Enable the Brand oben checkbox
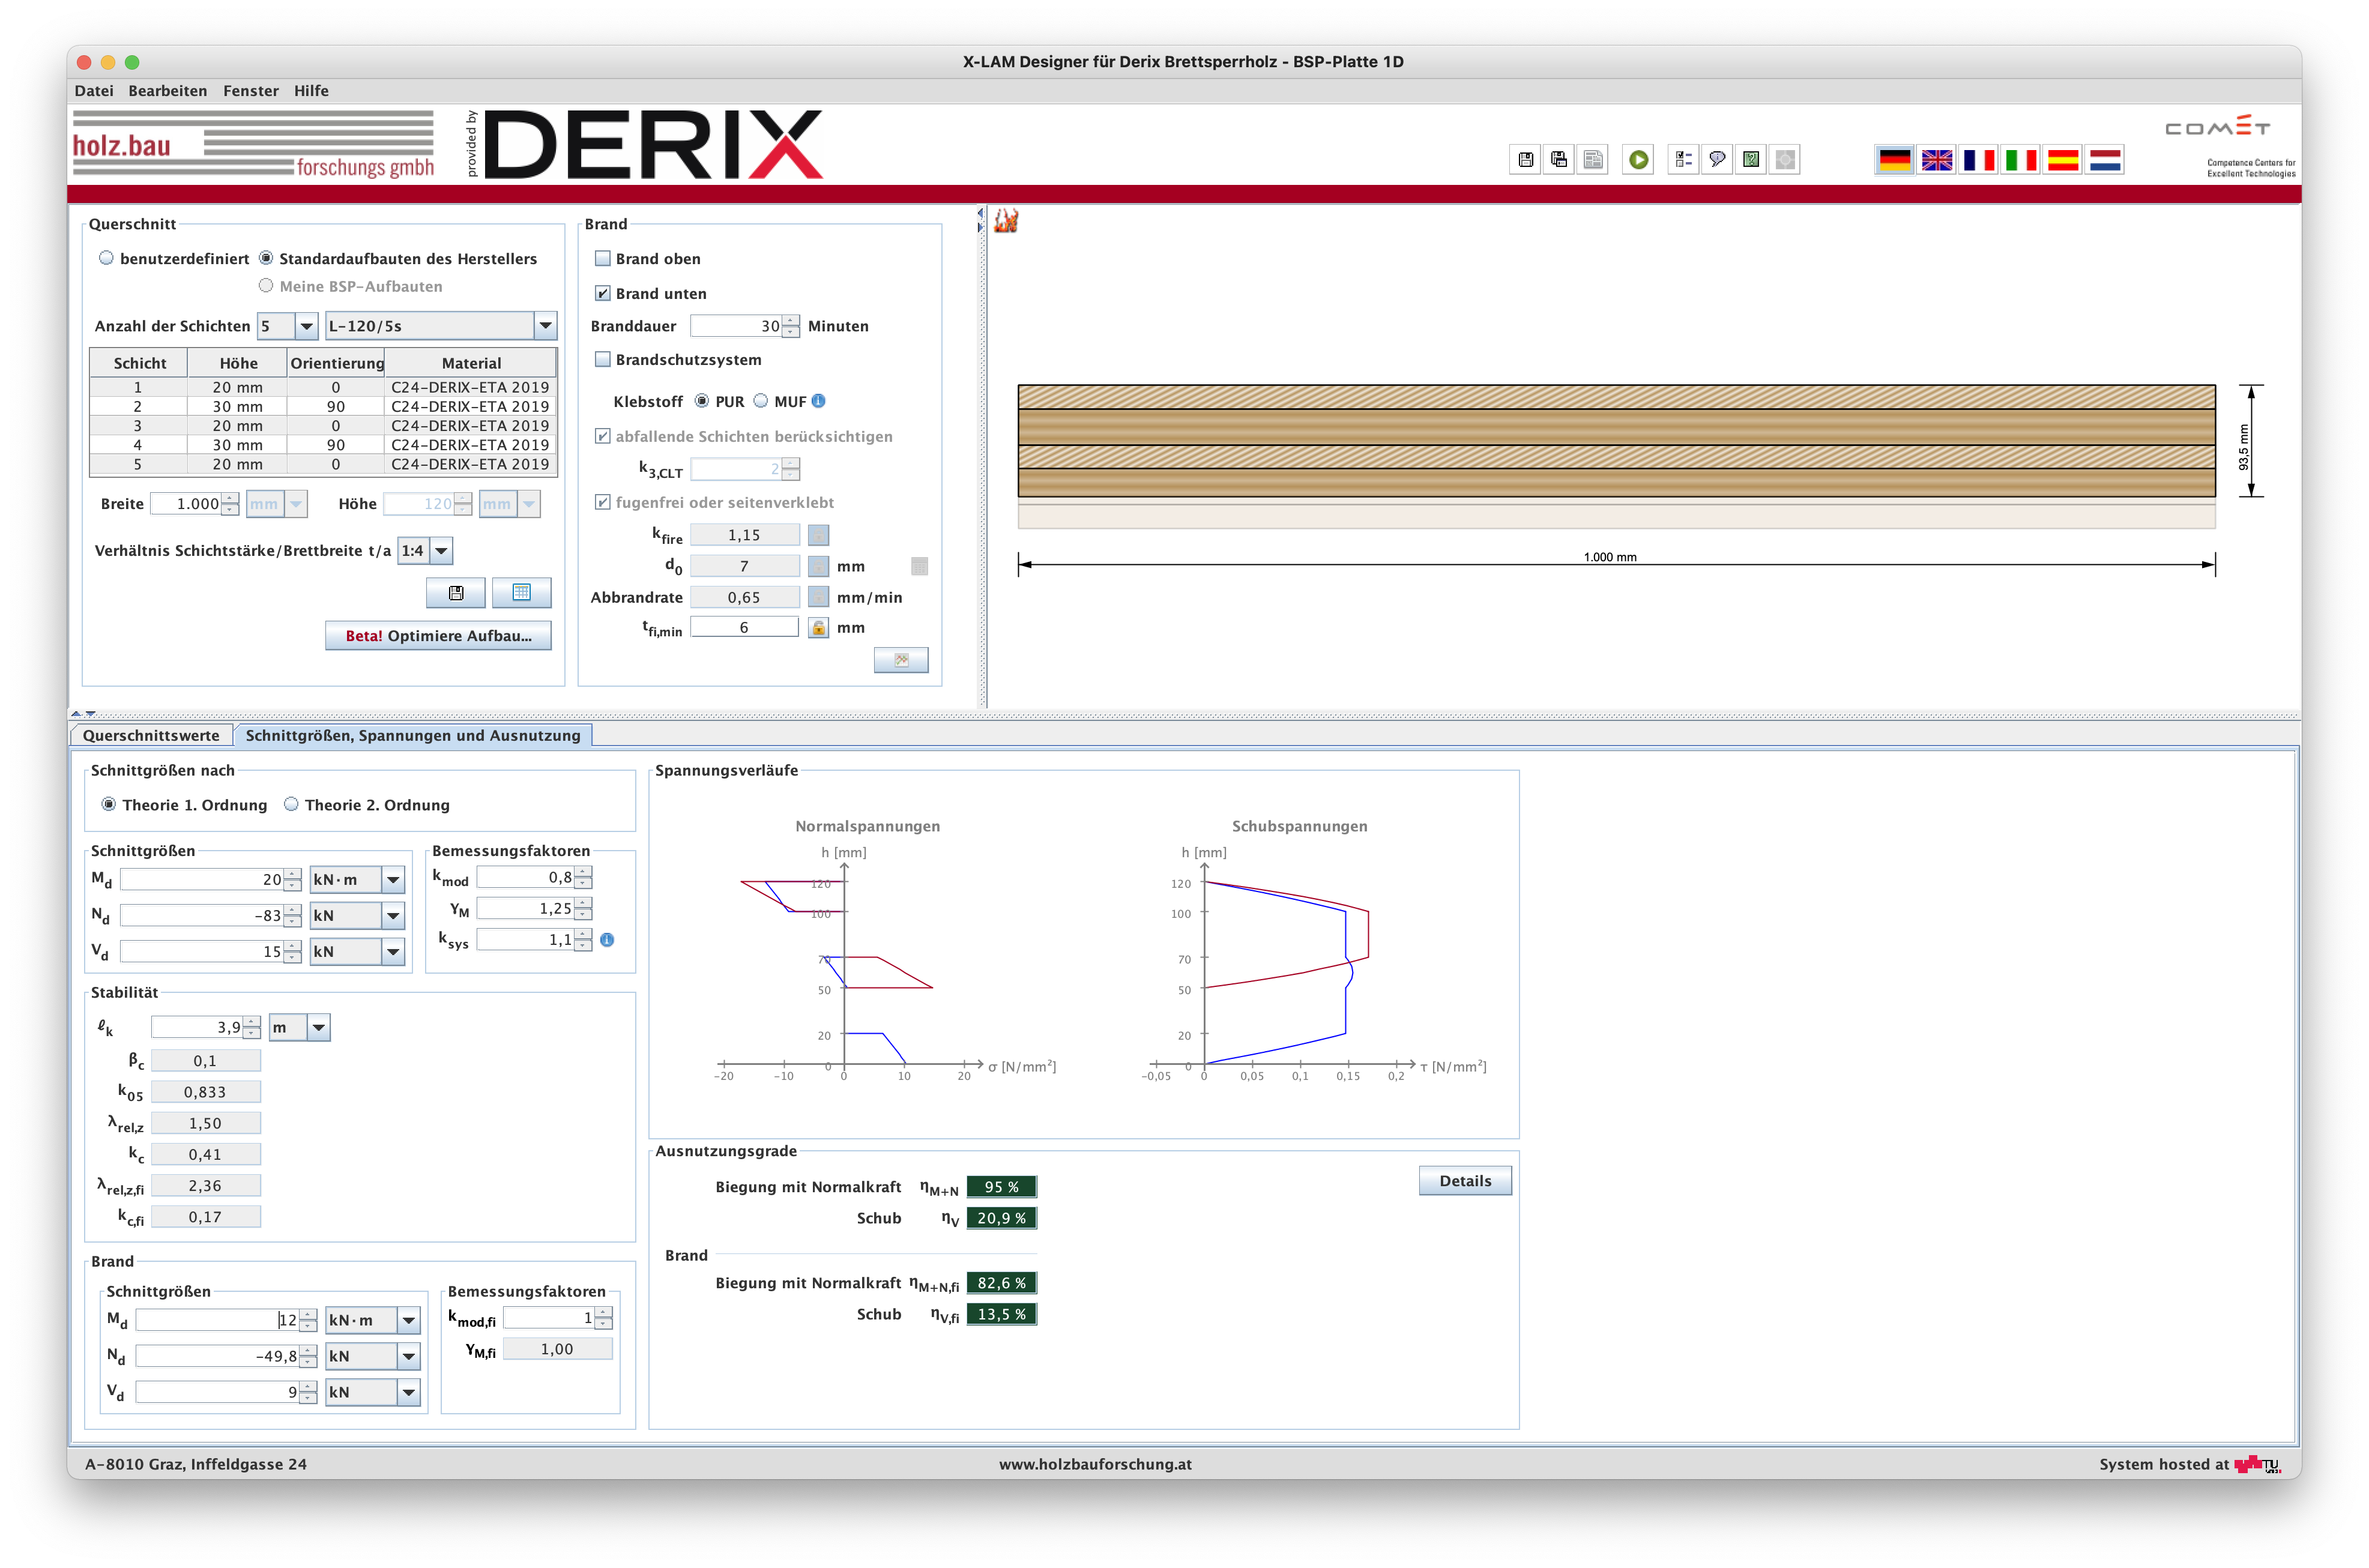 tap(603, 258)
